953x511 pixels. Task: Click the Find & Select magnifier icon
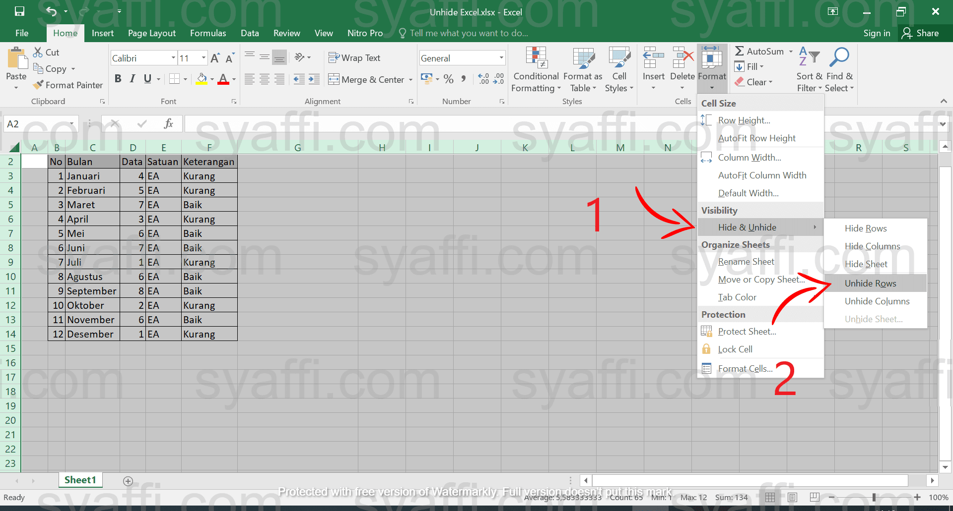coord(839,57)
